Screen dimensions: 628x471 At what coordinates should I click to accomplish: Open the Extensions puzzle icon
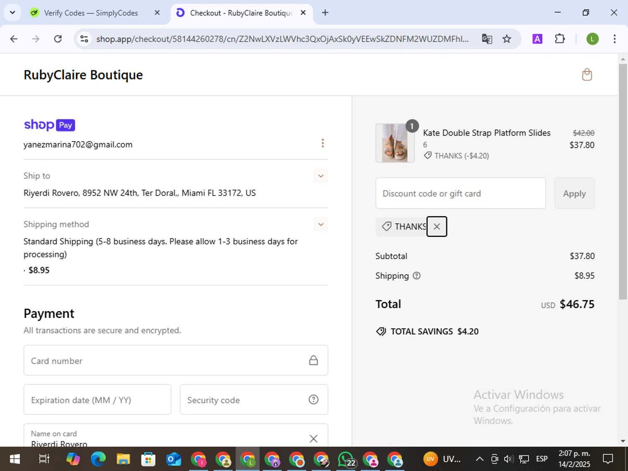click(560, 39)
